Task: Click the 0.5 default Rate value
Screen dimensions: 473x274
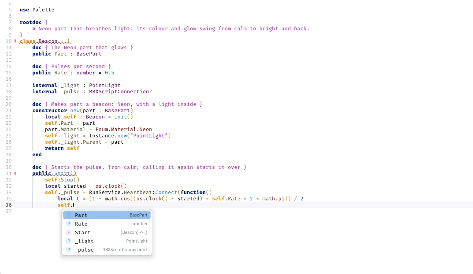Action: 110,72
